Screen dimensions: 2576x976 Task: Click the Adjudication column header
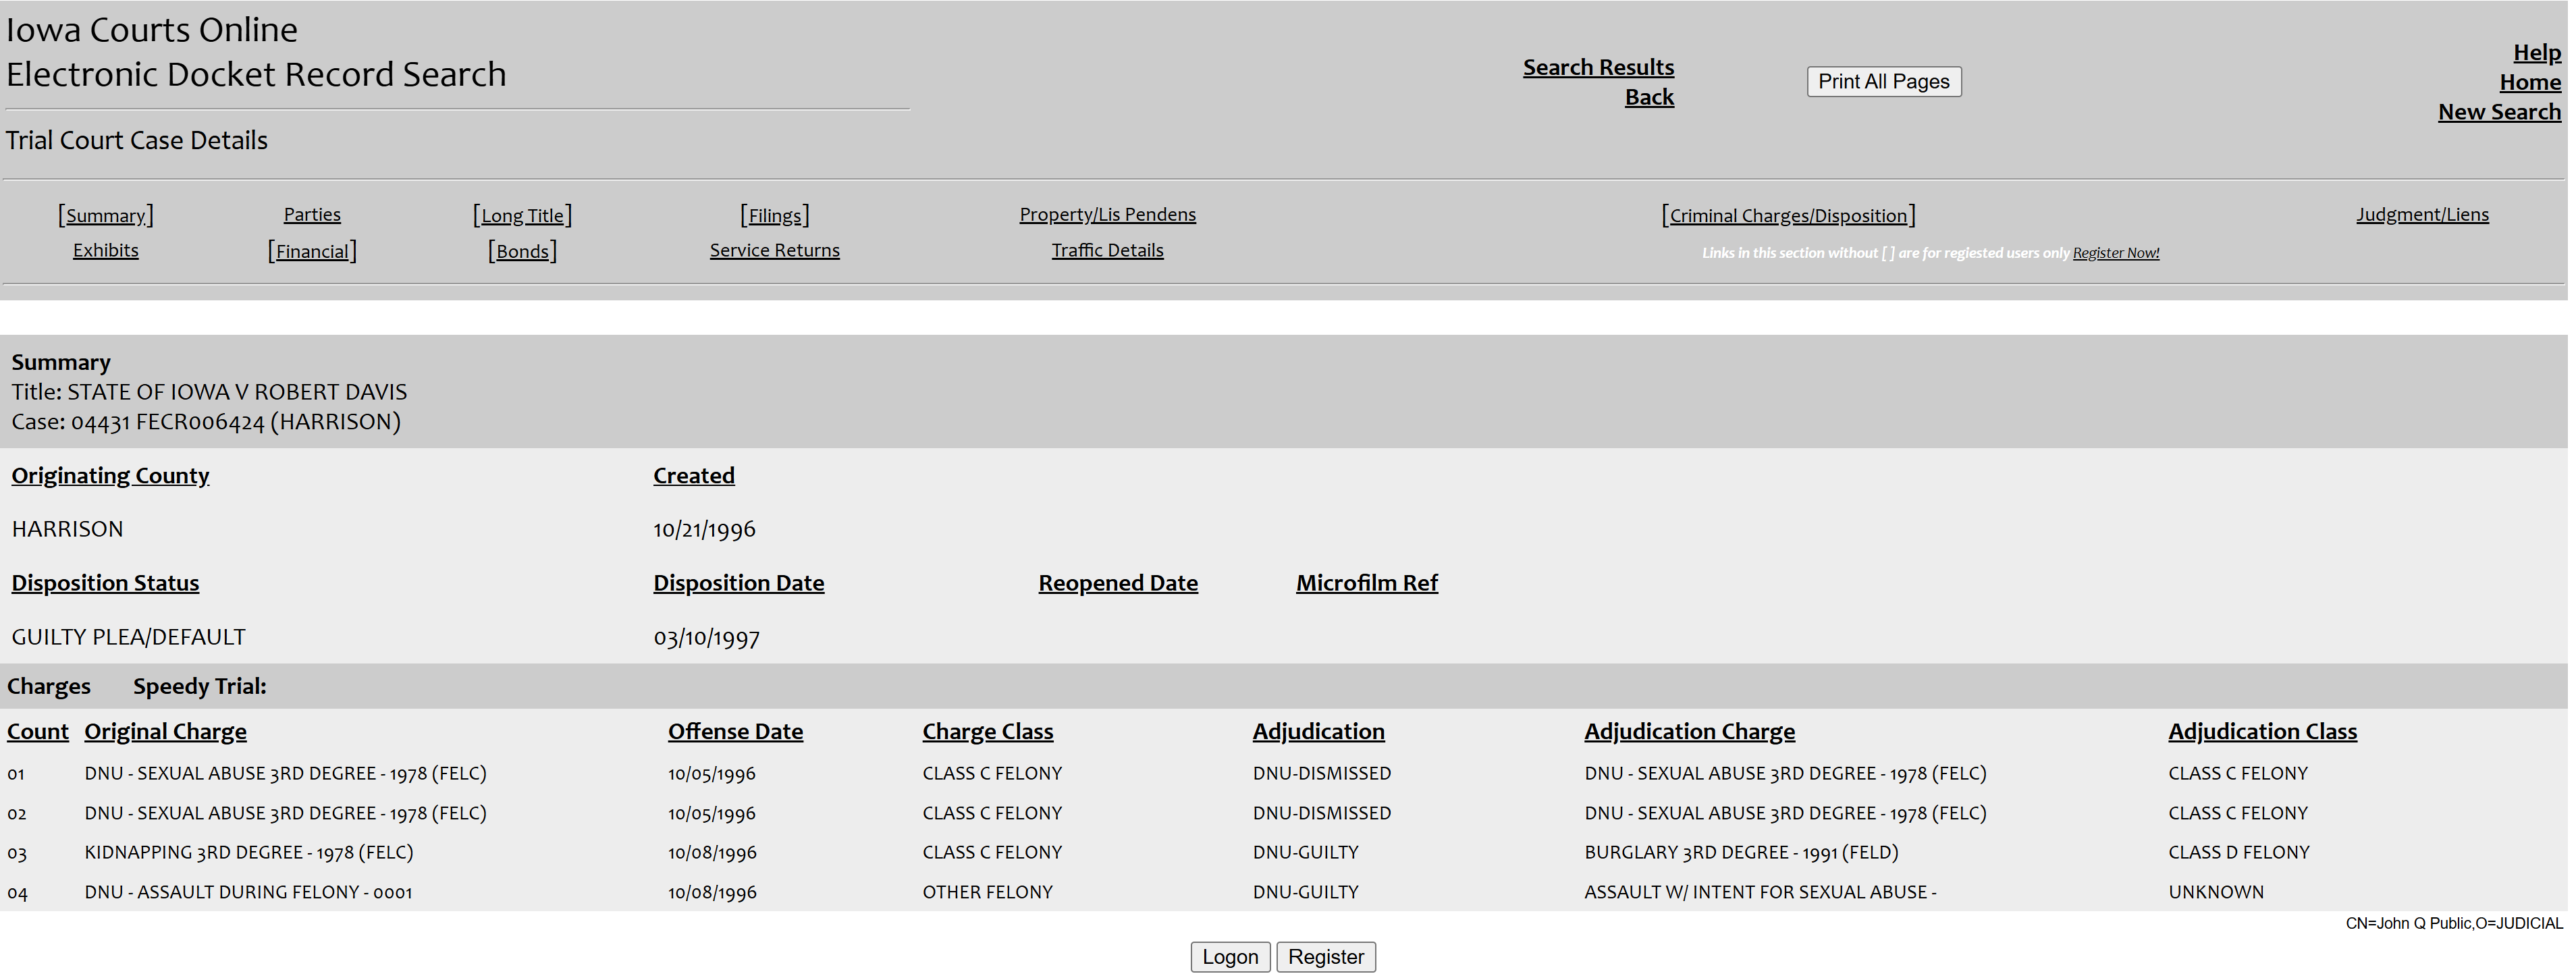tap(1318, 732)
